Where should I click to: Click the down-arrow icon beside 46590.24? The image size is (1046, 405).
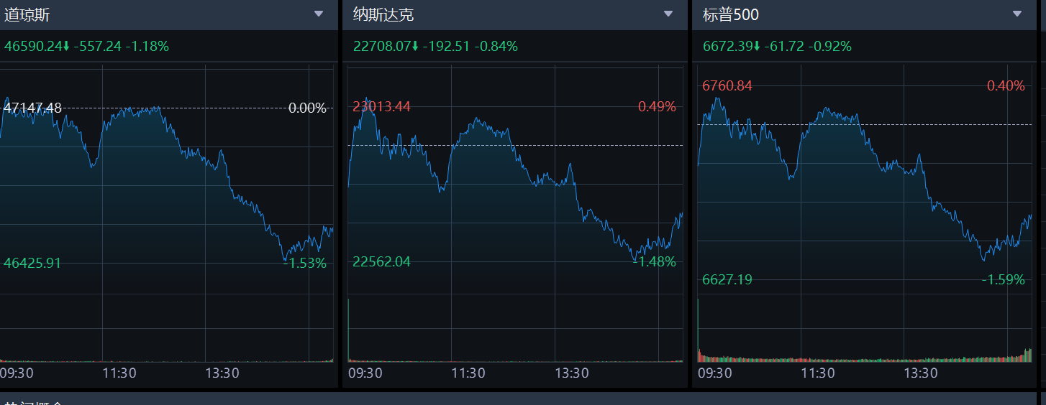[x=66, y=47]
